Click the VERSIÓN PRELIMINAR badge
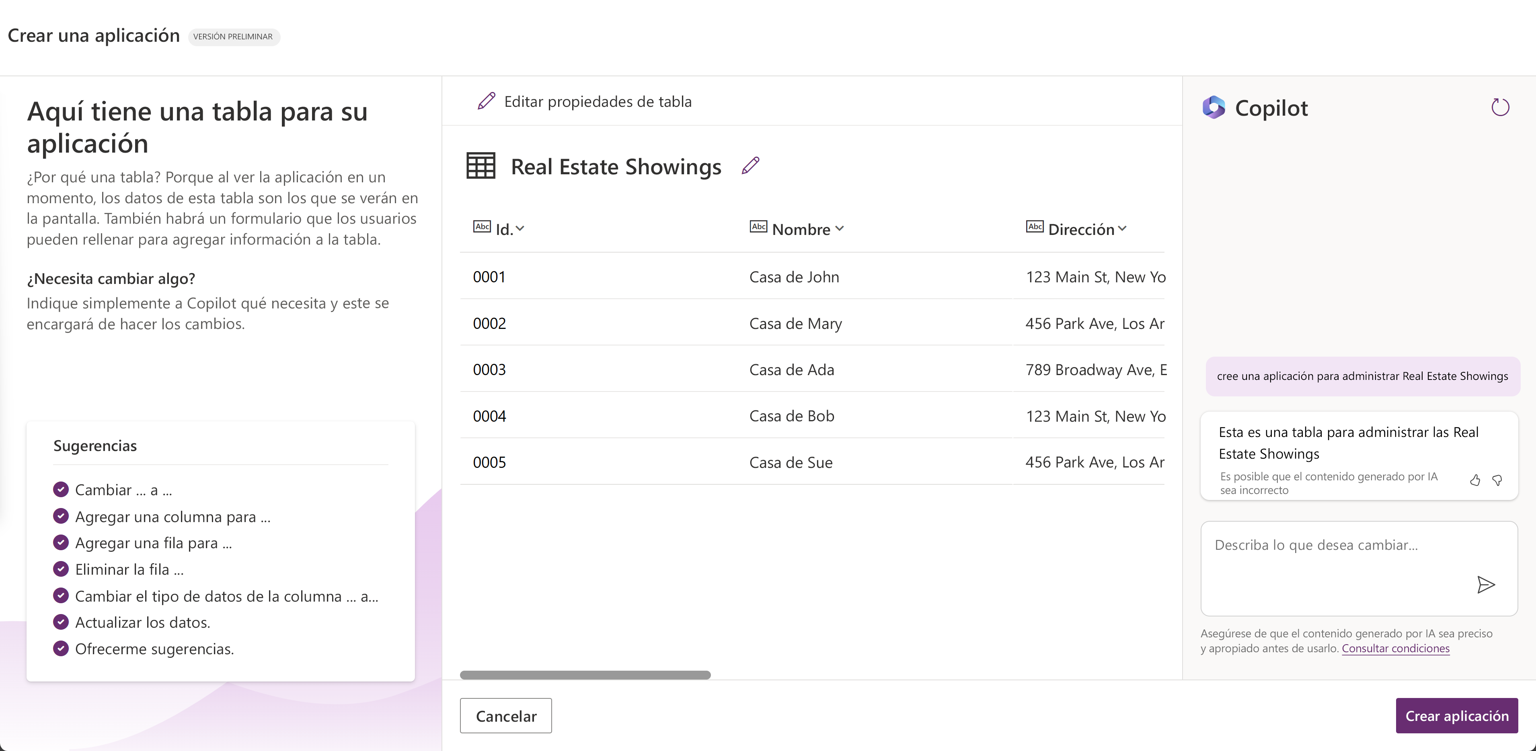The image size is (1536, 751). 234,37
